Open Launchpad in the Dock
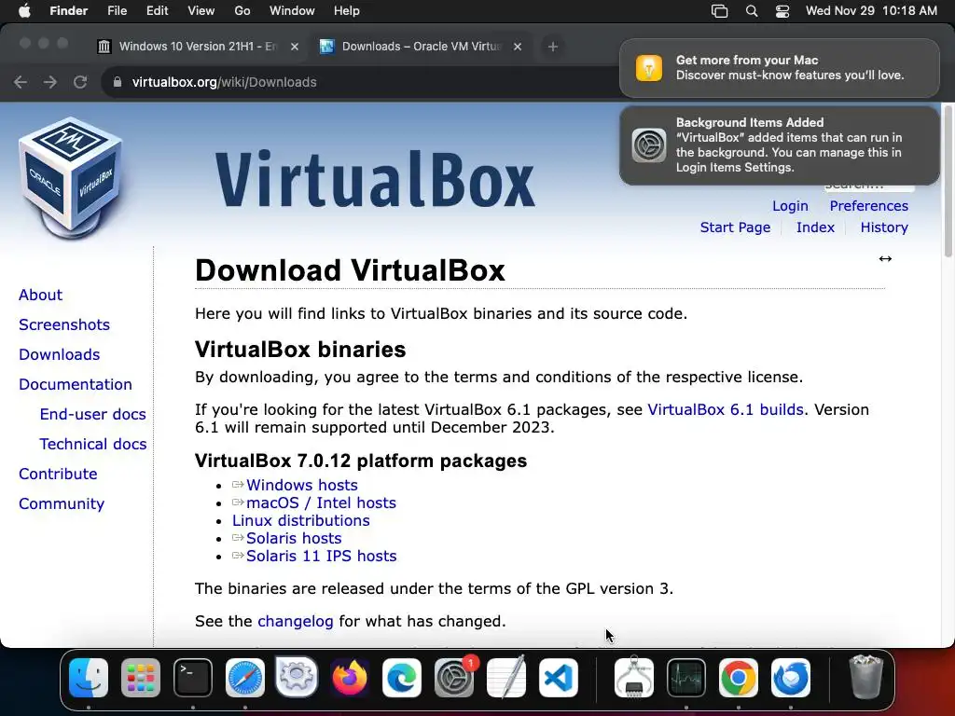This screenshot has height=716, width=955. (141, 678)
